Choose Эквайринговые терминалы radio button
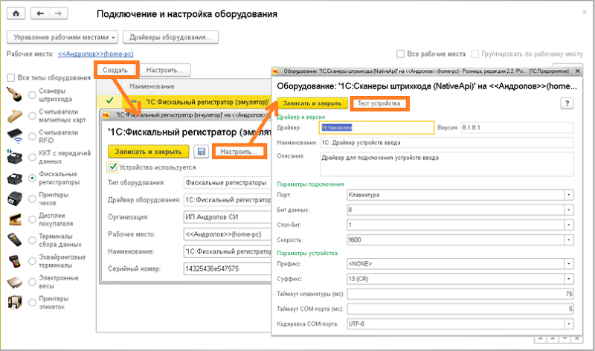Image resolution: width=595 pixels, height=351 pixels. pyautogui.click(x=32, y=261)
